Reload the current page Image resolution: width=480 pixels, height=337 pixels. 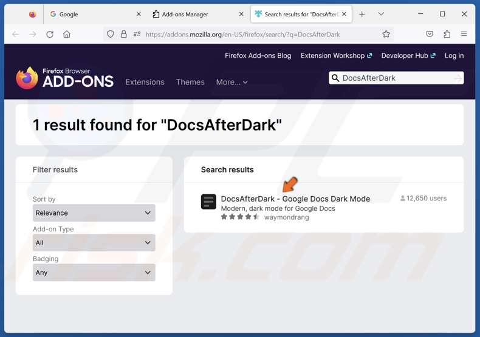point(50,34)
